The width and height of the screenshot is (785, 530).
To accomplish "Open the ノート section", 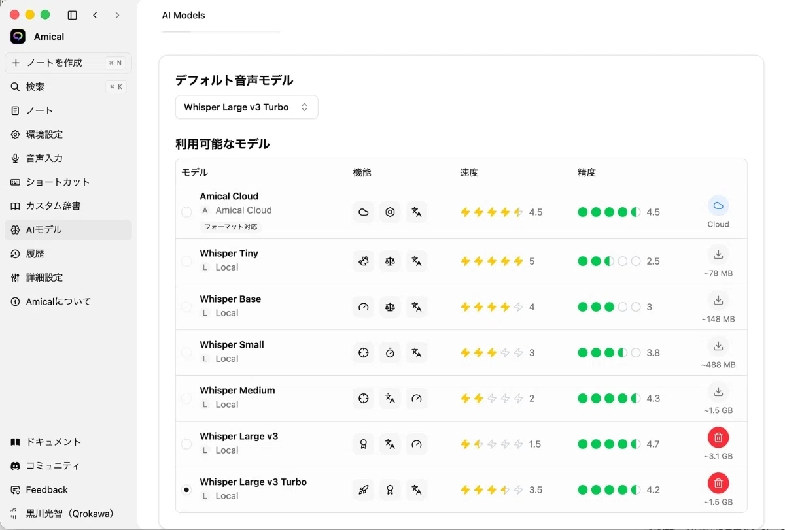I will 68,110.
